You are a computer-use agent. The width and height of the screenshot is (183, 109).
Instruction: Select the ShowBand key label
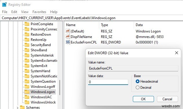(39, 50)
